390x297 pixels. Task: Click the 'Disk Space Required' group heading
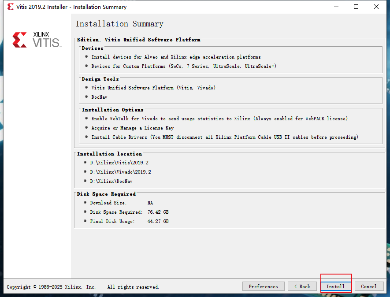click(106, 194)
